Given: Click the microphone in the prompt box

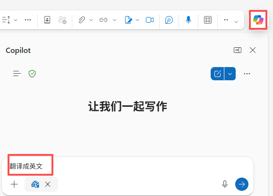Looking at the screenshot, I should (225, 184).
